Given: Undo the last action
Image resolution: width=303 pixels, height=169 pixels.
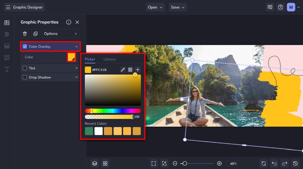Looking at the screenshot, I should point(274,164).
